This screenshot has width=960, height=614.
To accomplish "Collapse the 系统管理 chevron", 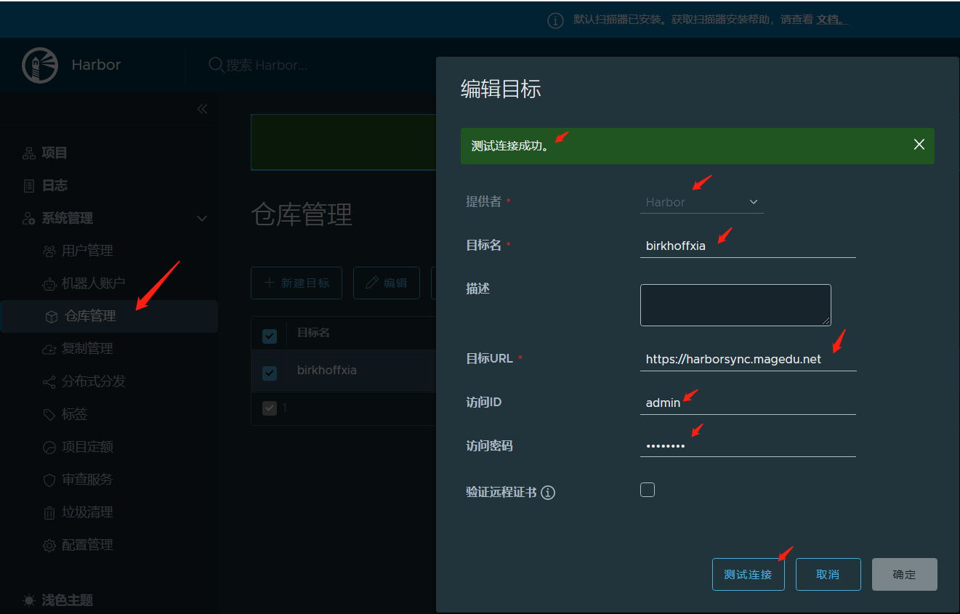I will pyautogui.click(x=202, y=219).
